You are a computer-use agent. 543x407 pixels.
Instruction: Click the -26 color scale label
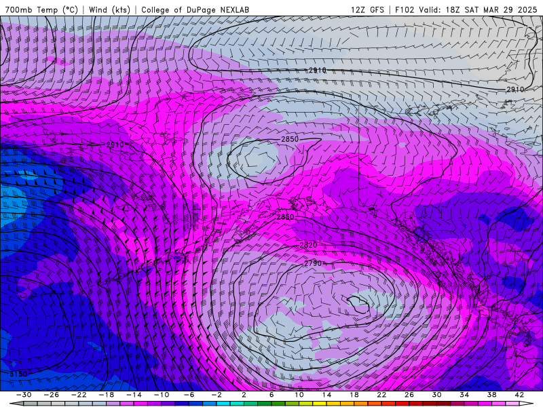52,395
